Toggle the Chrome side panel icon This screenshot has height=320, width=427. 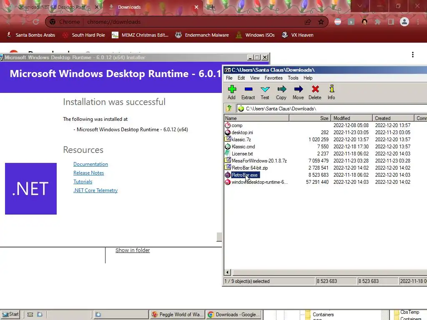coord(391,22)
